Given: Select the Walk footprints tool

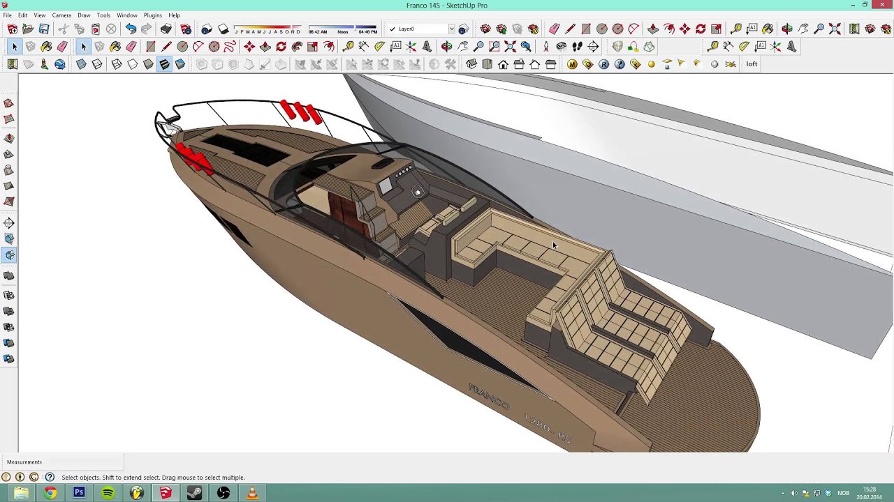Looking at the screenshot, I should click(x=578, y=47).
